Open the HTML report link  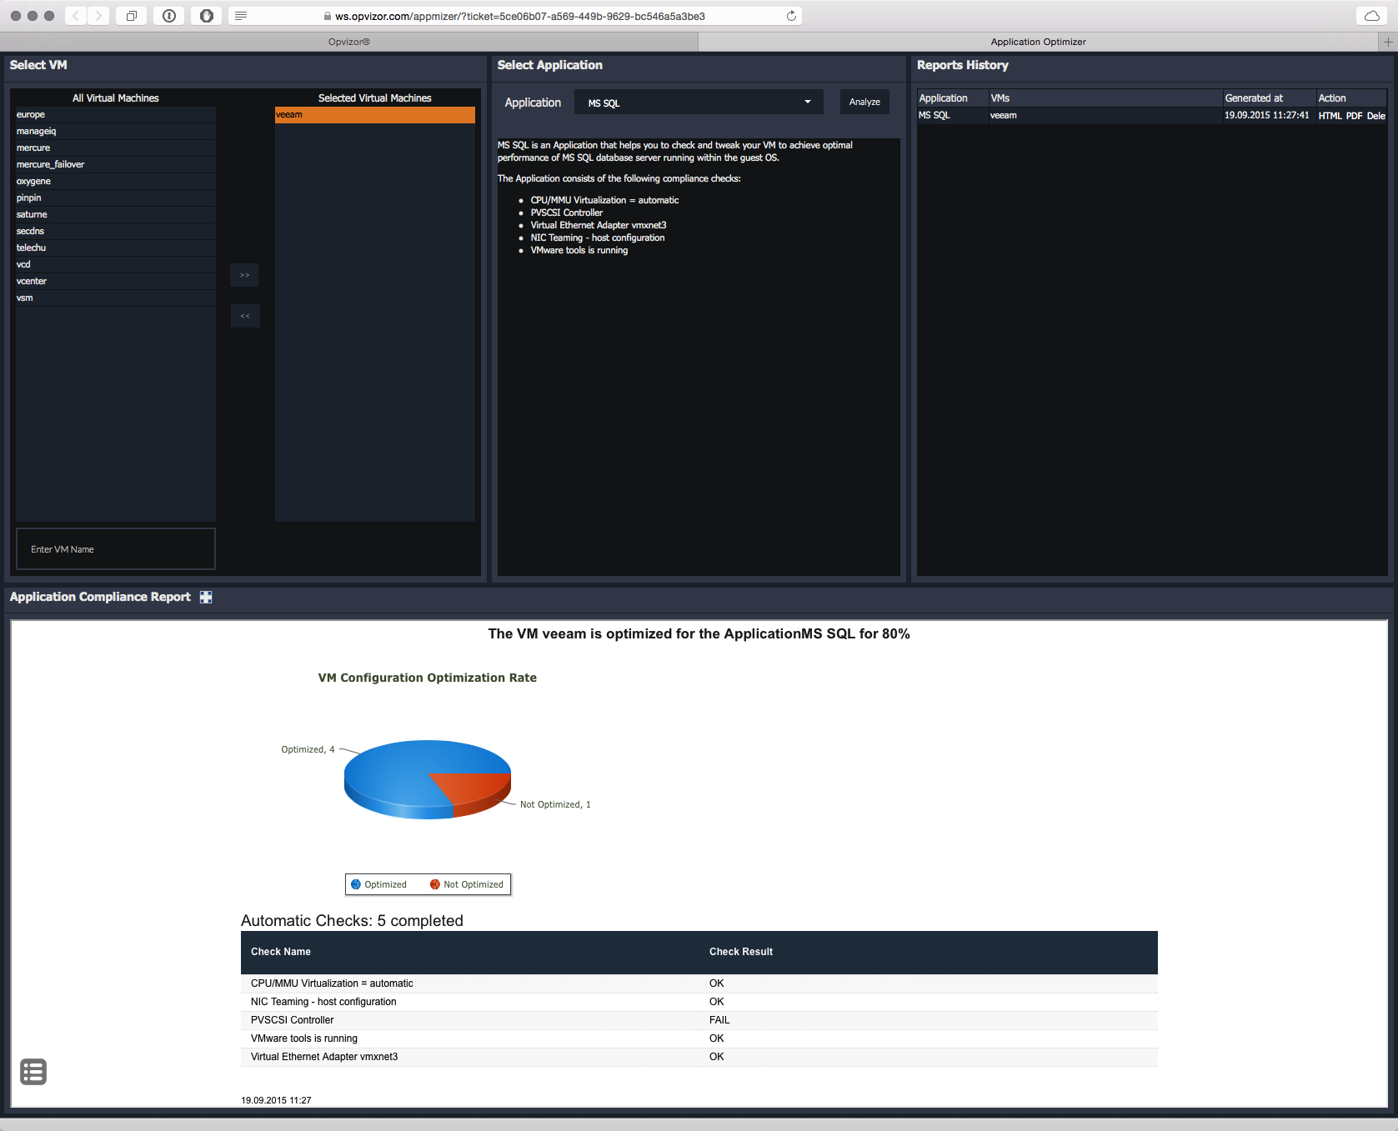1330,116
